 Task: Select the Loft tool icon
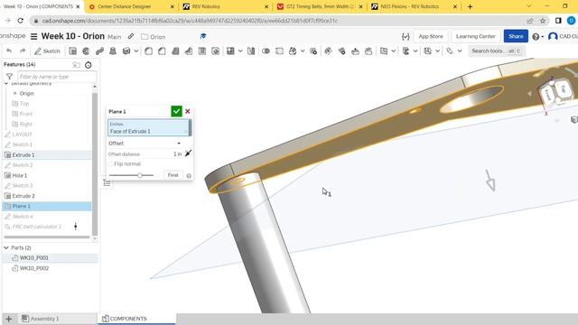(113, 51)
